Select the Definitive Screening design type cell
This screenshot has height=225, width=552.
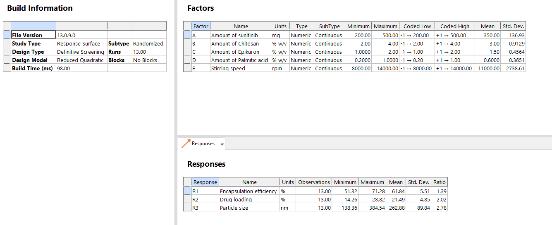pyautogui.click(x=81, y=52)
